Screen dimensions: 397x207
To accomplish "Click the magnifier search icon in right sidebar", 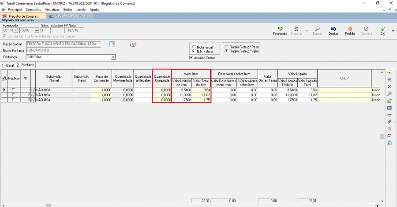I will click(x=389, y=94).
